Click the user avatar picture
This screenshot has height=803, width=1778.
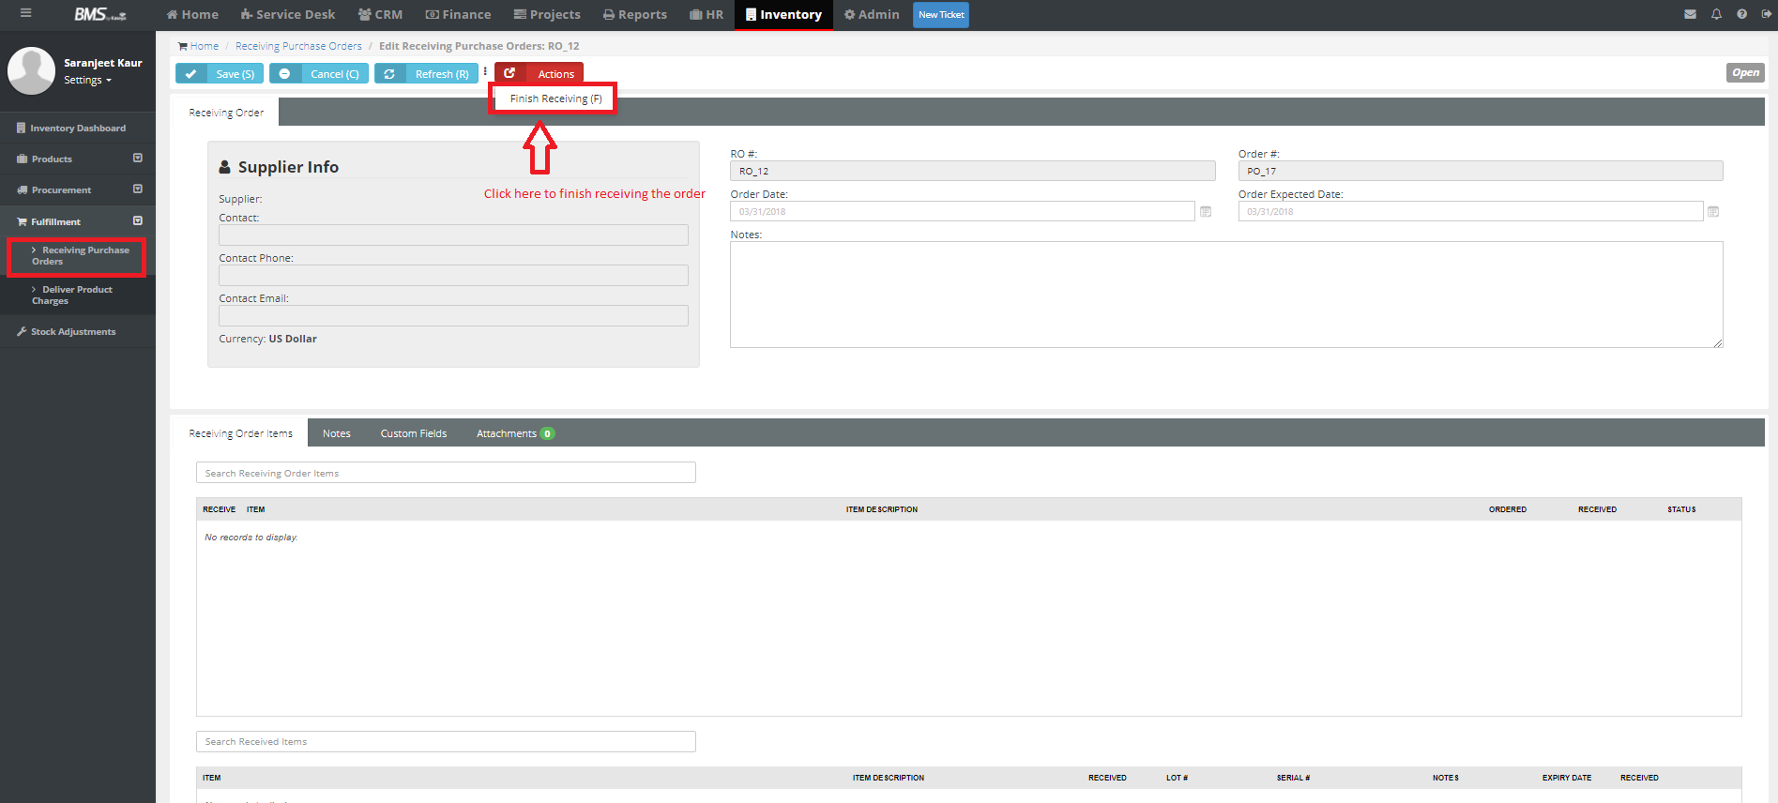click(x=31, y=71)
